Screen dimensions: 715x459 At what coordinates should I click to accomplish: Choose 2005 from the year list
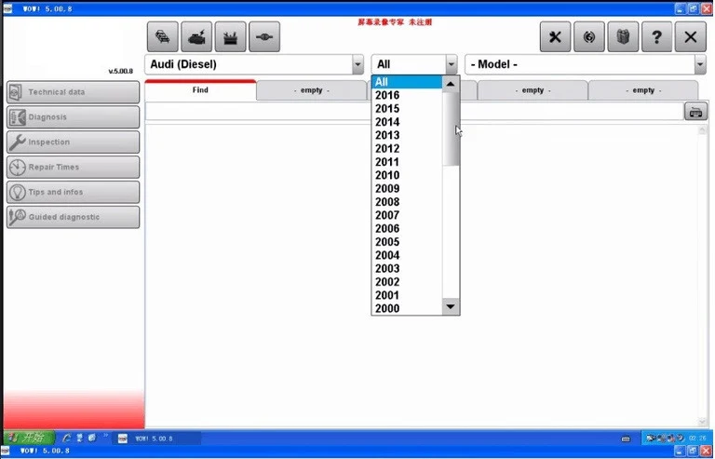coord(407,241)
